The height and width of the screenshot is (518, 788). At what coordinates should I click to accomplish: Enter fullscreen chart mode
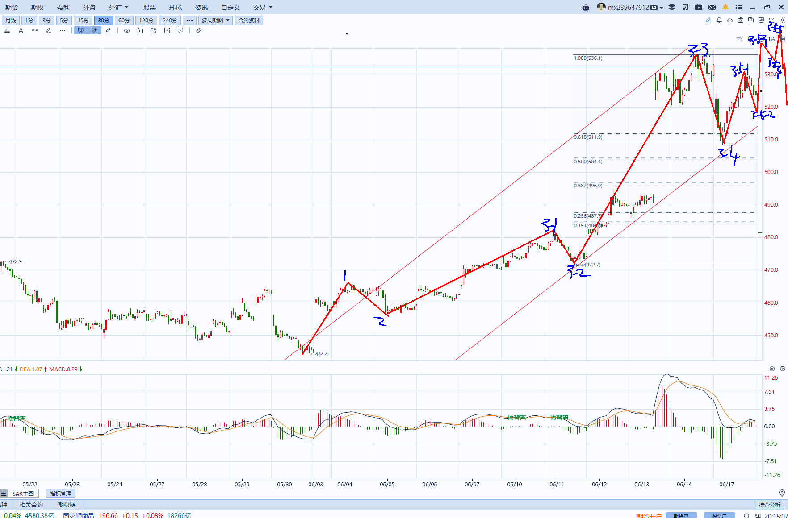(x=771, y=20)
